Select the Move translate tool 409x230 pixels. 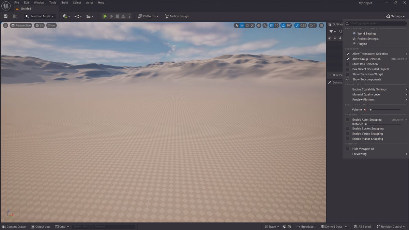point(242,25)
